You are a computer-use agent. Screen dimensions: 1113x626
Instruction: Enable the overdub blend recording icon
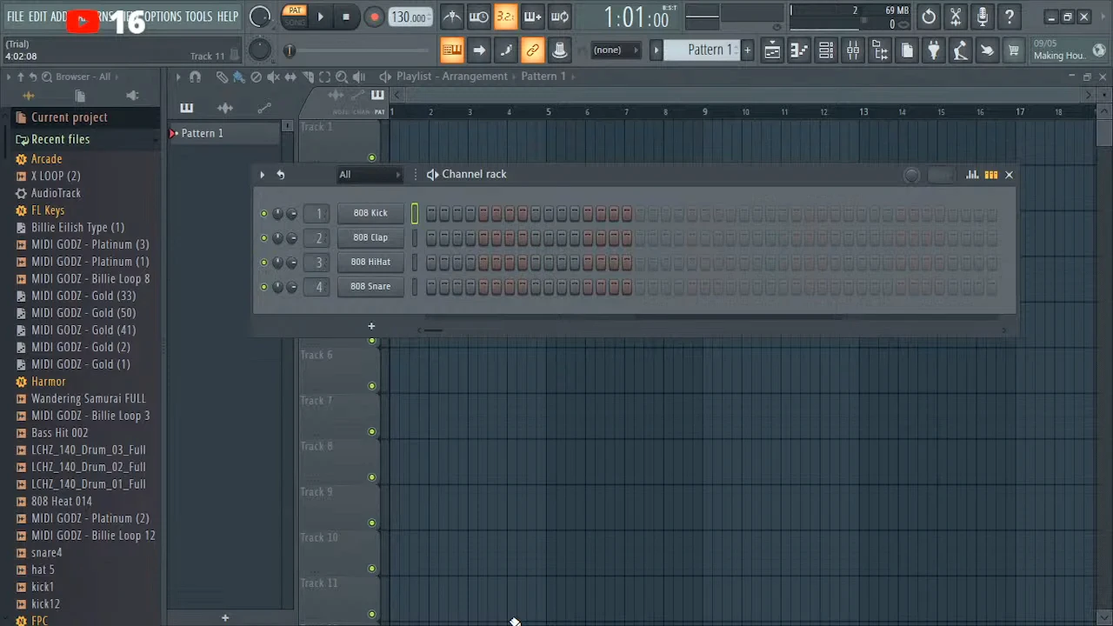533,17
